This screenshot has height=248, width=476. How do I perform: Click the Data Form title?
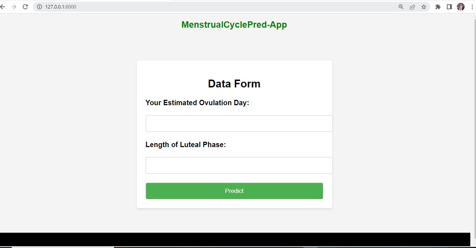(x=234, y=83)
